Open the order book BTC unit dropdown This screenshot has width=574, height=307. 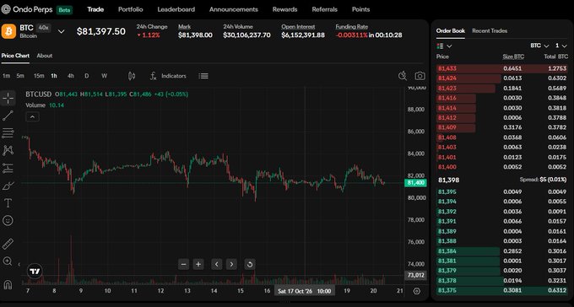click(x=539, y=46)
